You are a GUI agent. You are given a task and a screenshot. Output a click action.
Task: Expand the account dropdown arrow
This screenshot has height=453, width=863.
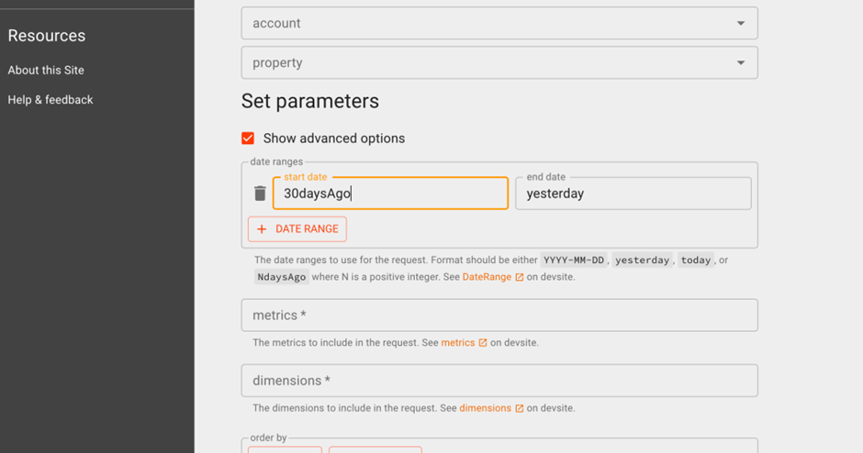coord(741,23)
